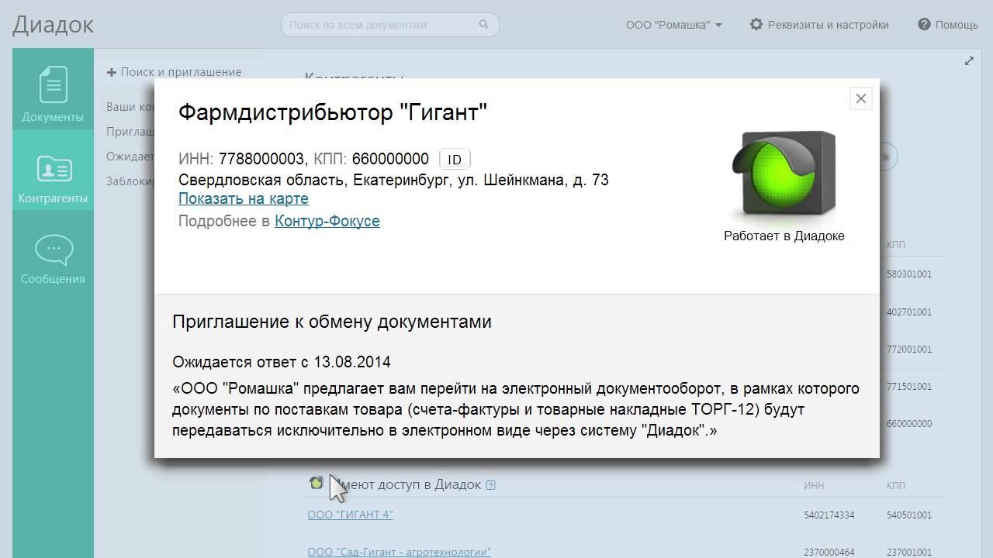Open the Контрагенты section in sidebar
This screenshot has width=993, height=558.
[53, 170]
